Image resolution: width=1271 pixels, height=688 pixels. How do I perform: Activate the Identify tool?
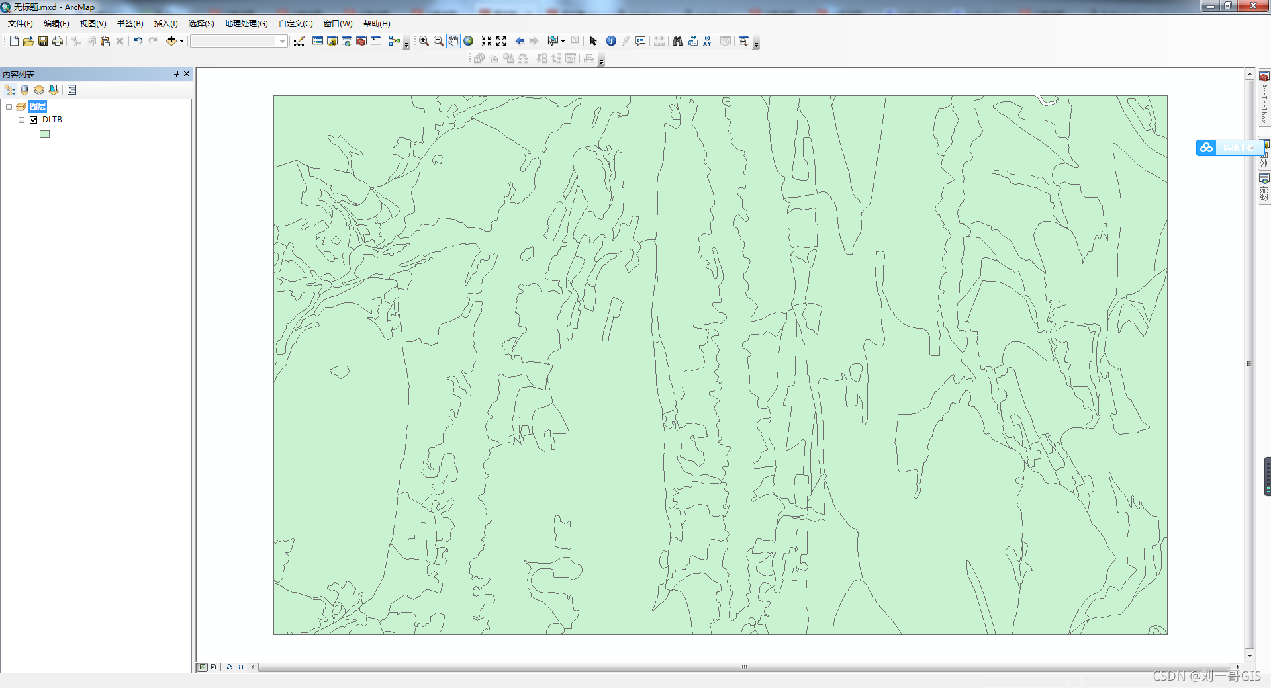point(611,41)
